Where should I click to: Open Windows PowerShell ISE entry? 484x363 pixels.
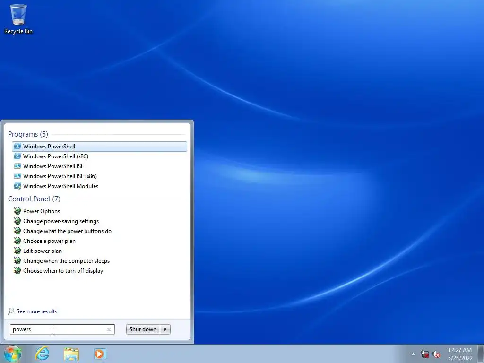coord(99,166)
